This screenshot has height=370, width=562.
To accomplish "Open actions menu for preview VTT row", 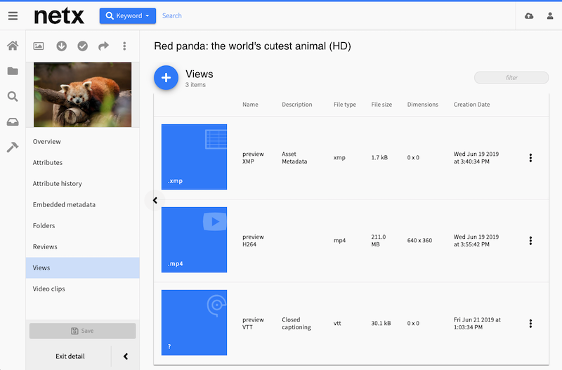I will tap(530, 324).
